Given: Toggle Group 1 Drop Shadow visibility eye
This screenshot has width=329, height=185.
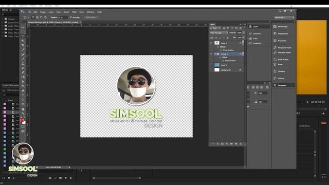Looking at the screenshot, I should (223, 61).
